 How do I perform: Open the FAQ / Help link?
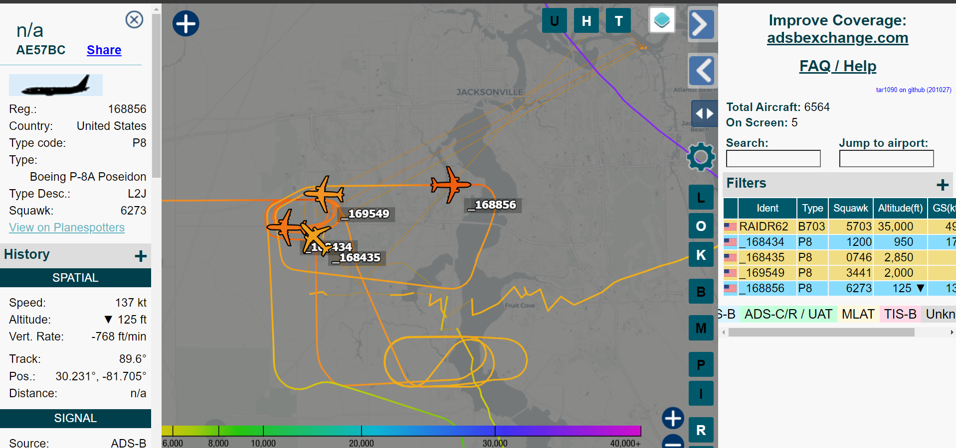pyautogui.click(x=838, y=66)
